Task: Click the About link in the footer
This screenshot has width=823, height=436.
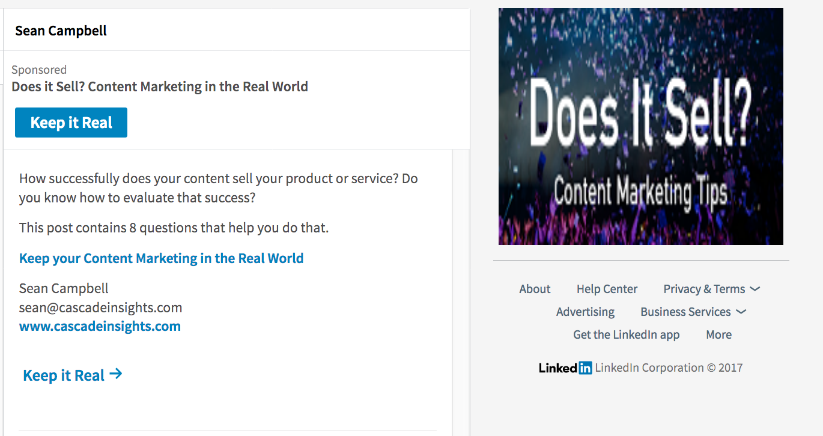Action: 534,289
